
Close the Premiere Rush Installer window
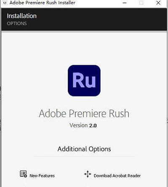click(158, 3)
